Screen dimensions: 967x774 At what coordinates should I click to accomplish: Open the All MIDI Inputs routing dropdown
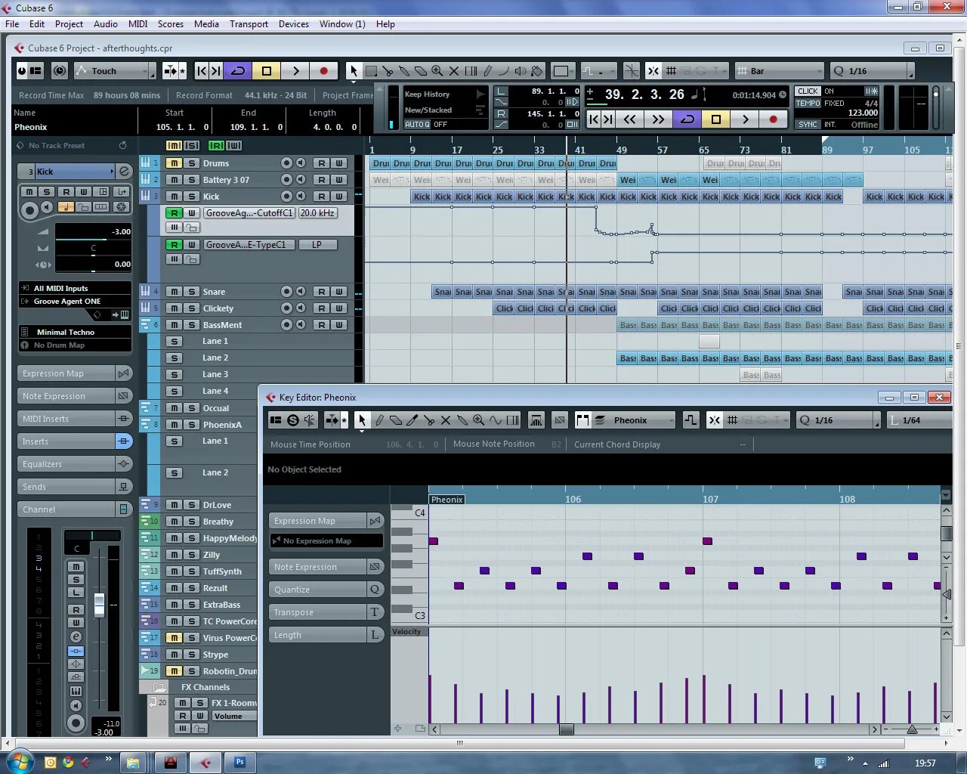(75, 288)
